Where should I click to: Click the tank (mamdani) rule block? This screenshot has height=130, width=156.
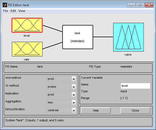coord(78,37)
